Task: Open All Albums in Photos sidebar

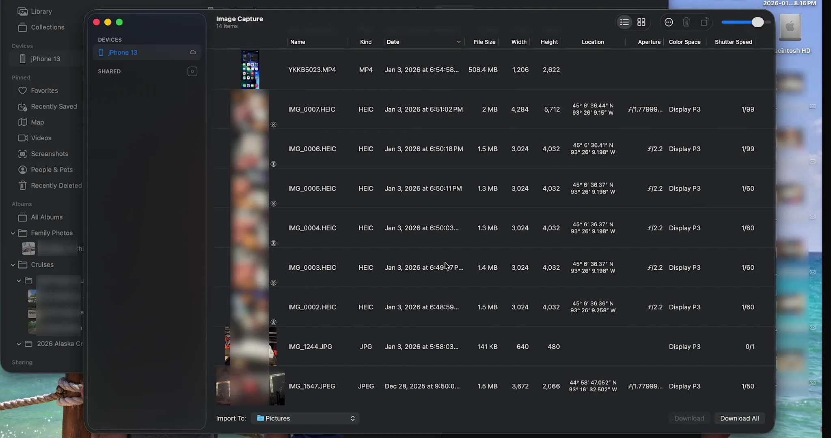Action: (x=46, y=217)
